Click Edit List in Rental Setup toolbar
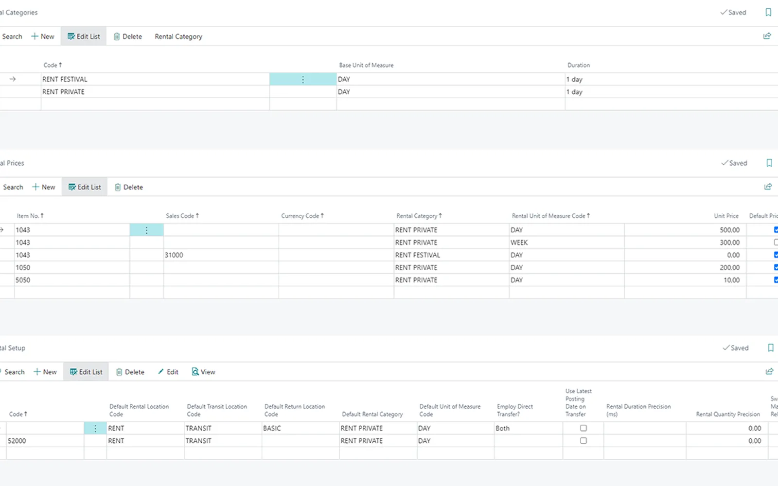 coord(86,372)
